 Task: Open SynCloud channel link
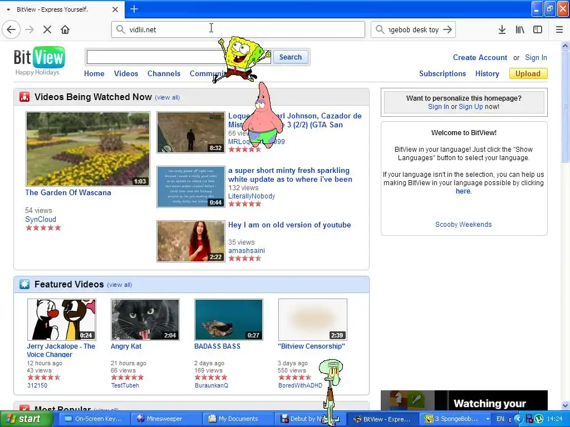(x=41, y=219)
